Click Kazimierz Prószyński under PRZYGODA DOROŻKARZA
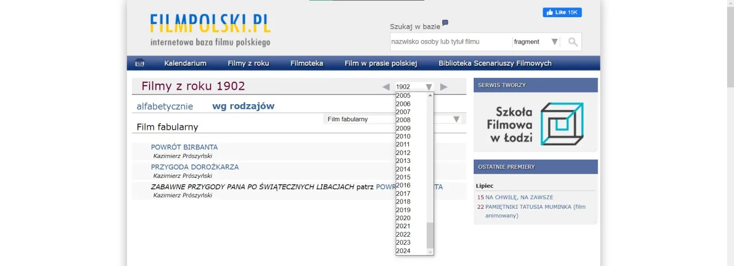Viewport: 734px width, 266px height. (x=182, y=176)
